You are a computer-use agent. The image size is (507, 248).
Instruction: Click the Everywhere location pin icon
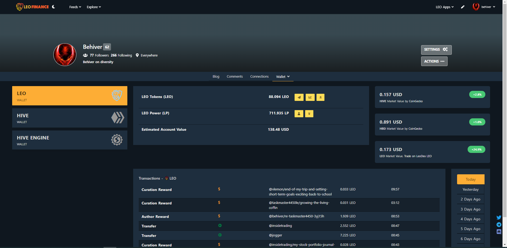pos(137,55)
